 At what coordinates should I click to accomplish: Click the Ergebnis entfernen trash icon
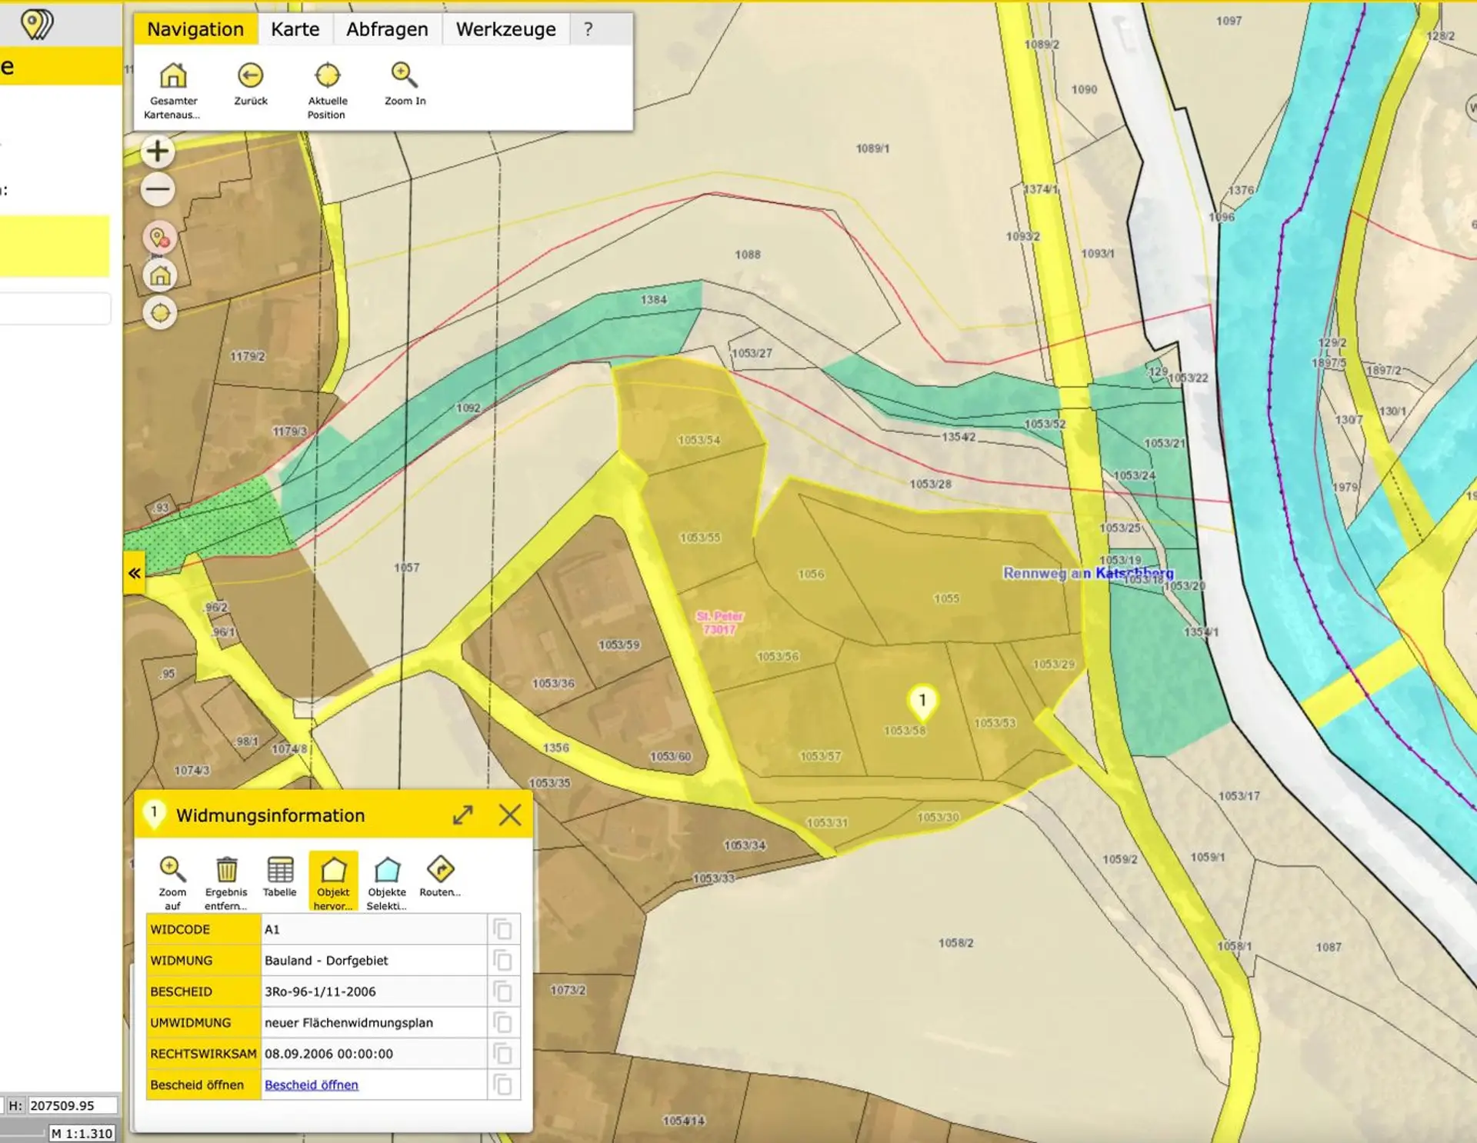point(226,870)
